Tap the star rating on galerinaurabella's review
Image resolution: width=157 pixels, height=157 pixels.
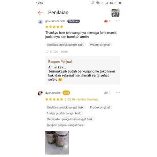54,27
